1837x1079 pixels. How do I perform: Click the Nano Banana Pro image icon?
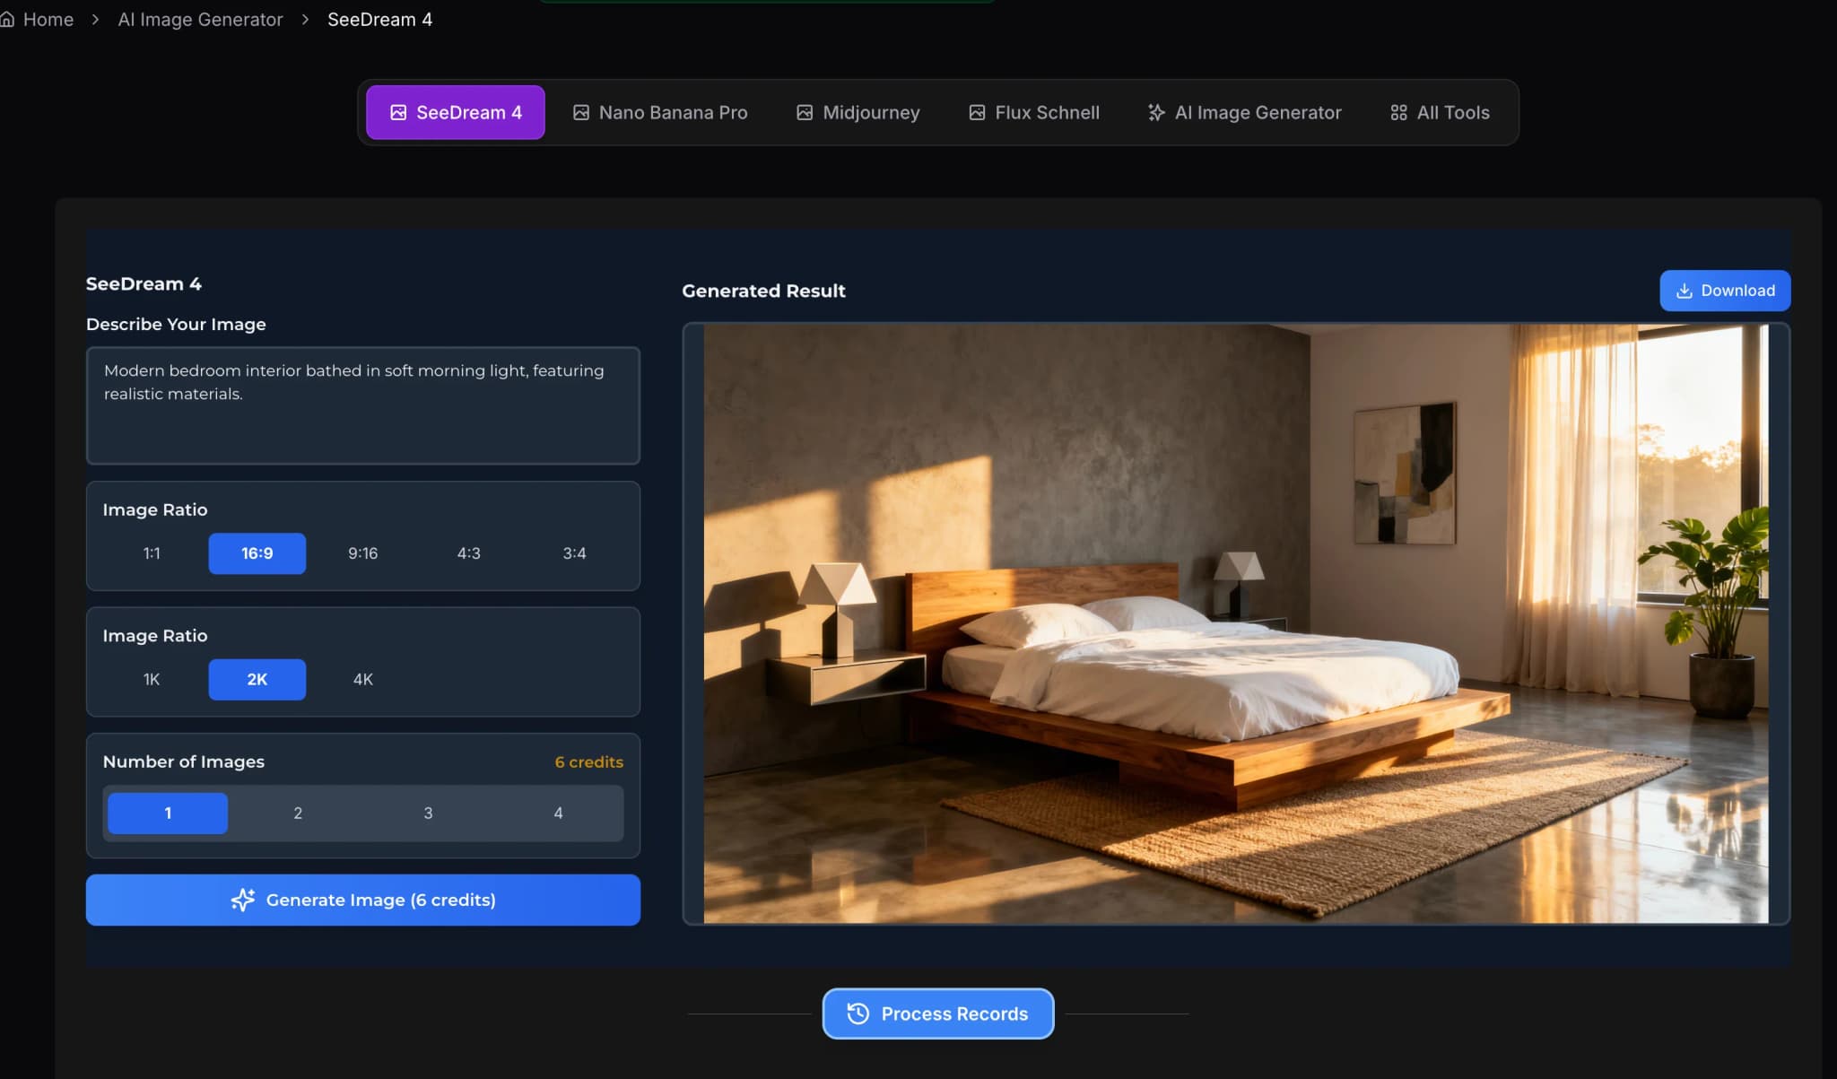[581, 112]
